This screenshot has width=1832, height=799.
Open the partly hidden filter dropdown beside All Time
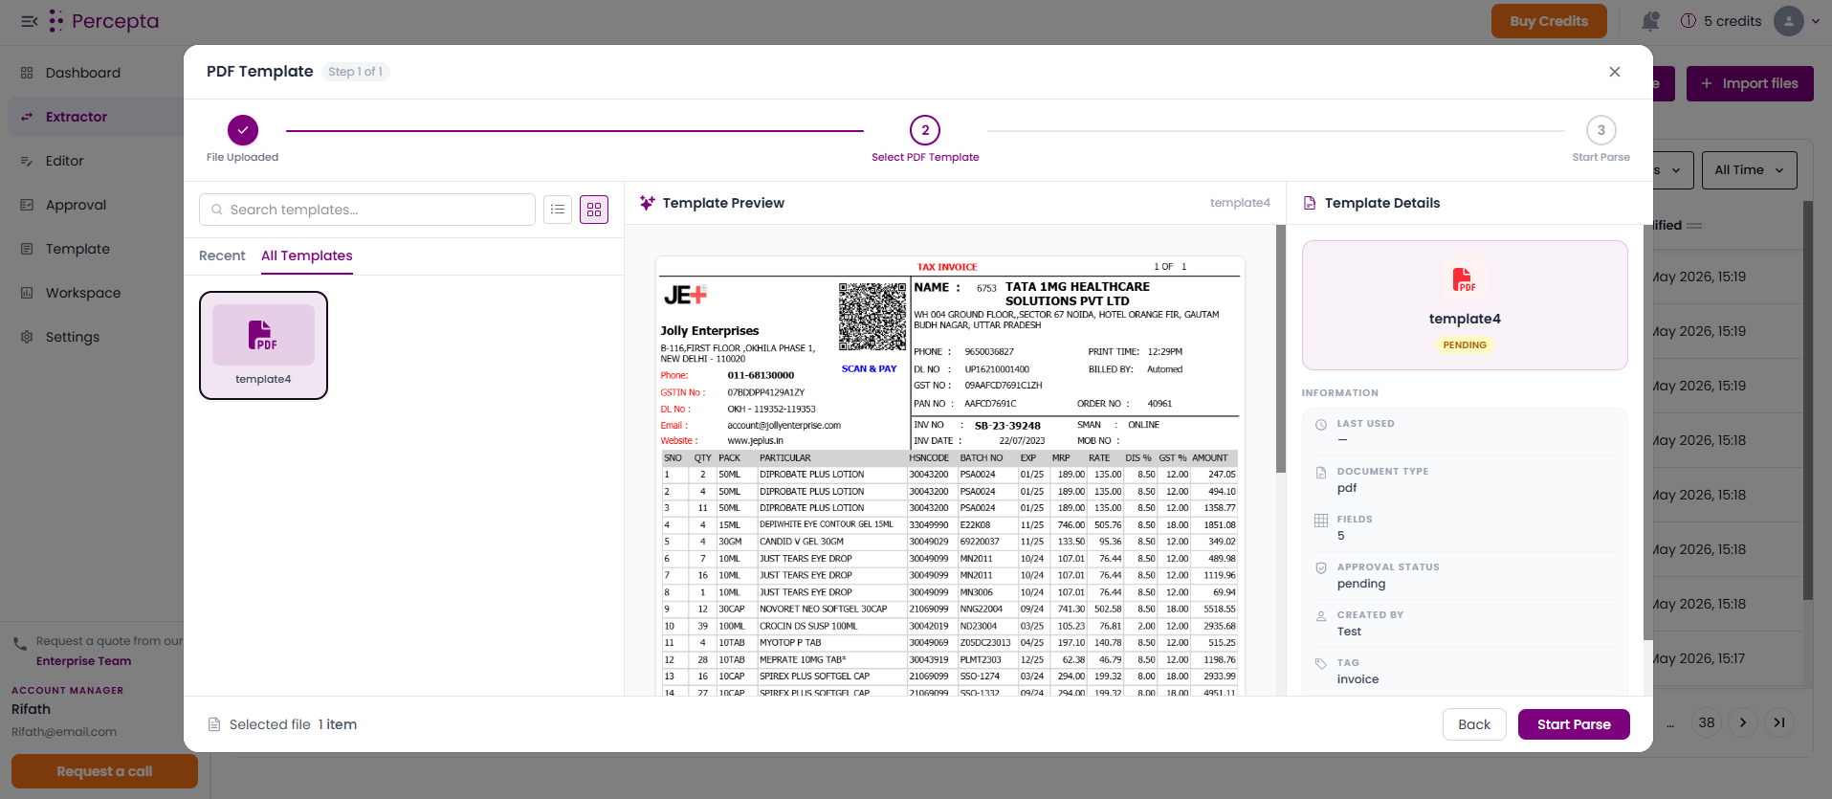tap(1672, 170)
